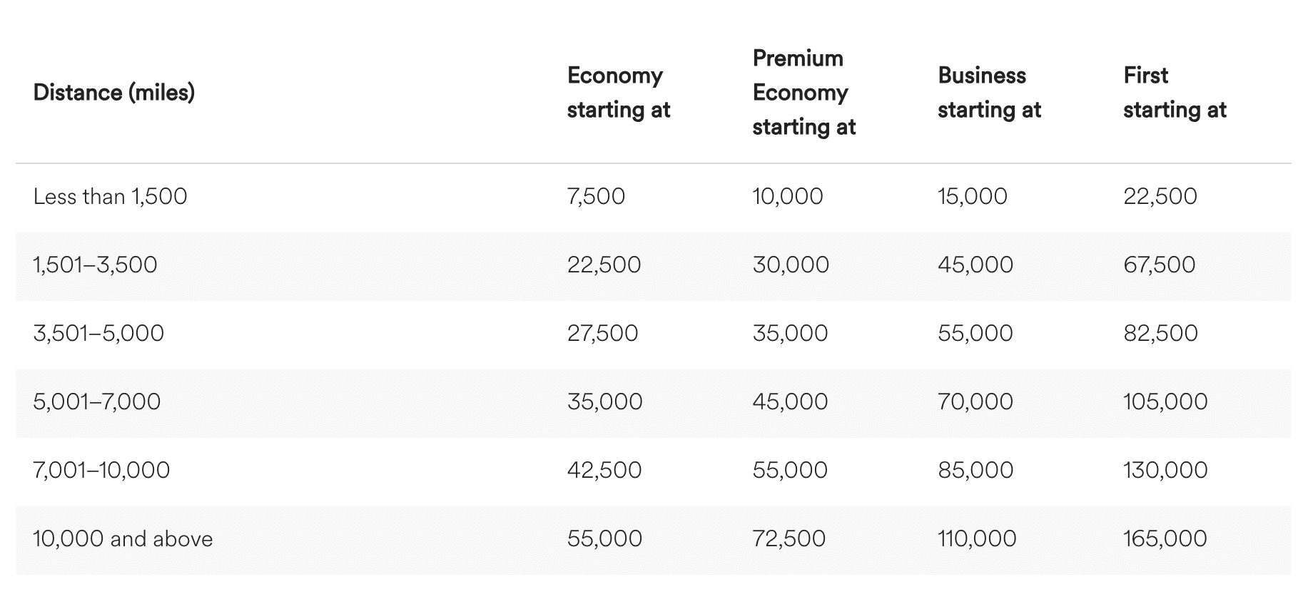
Task: Select the 27,500 Economy value
Action: coord(603,334)
